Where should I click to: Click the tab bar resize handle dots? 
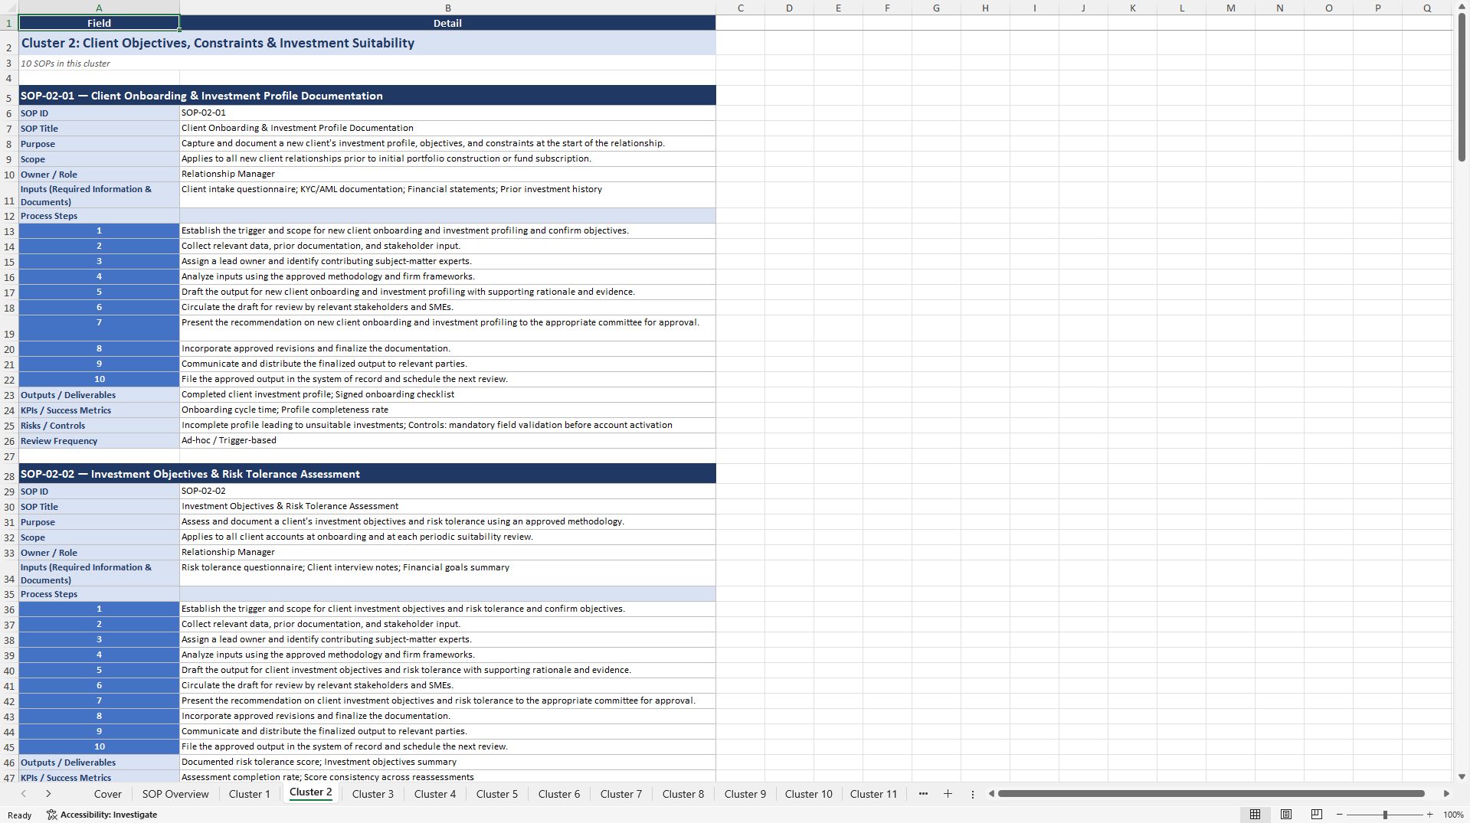point(973,795)
